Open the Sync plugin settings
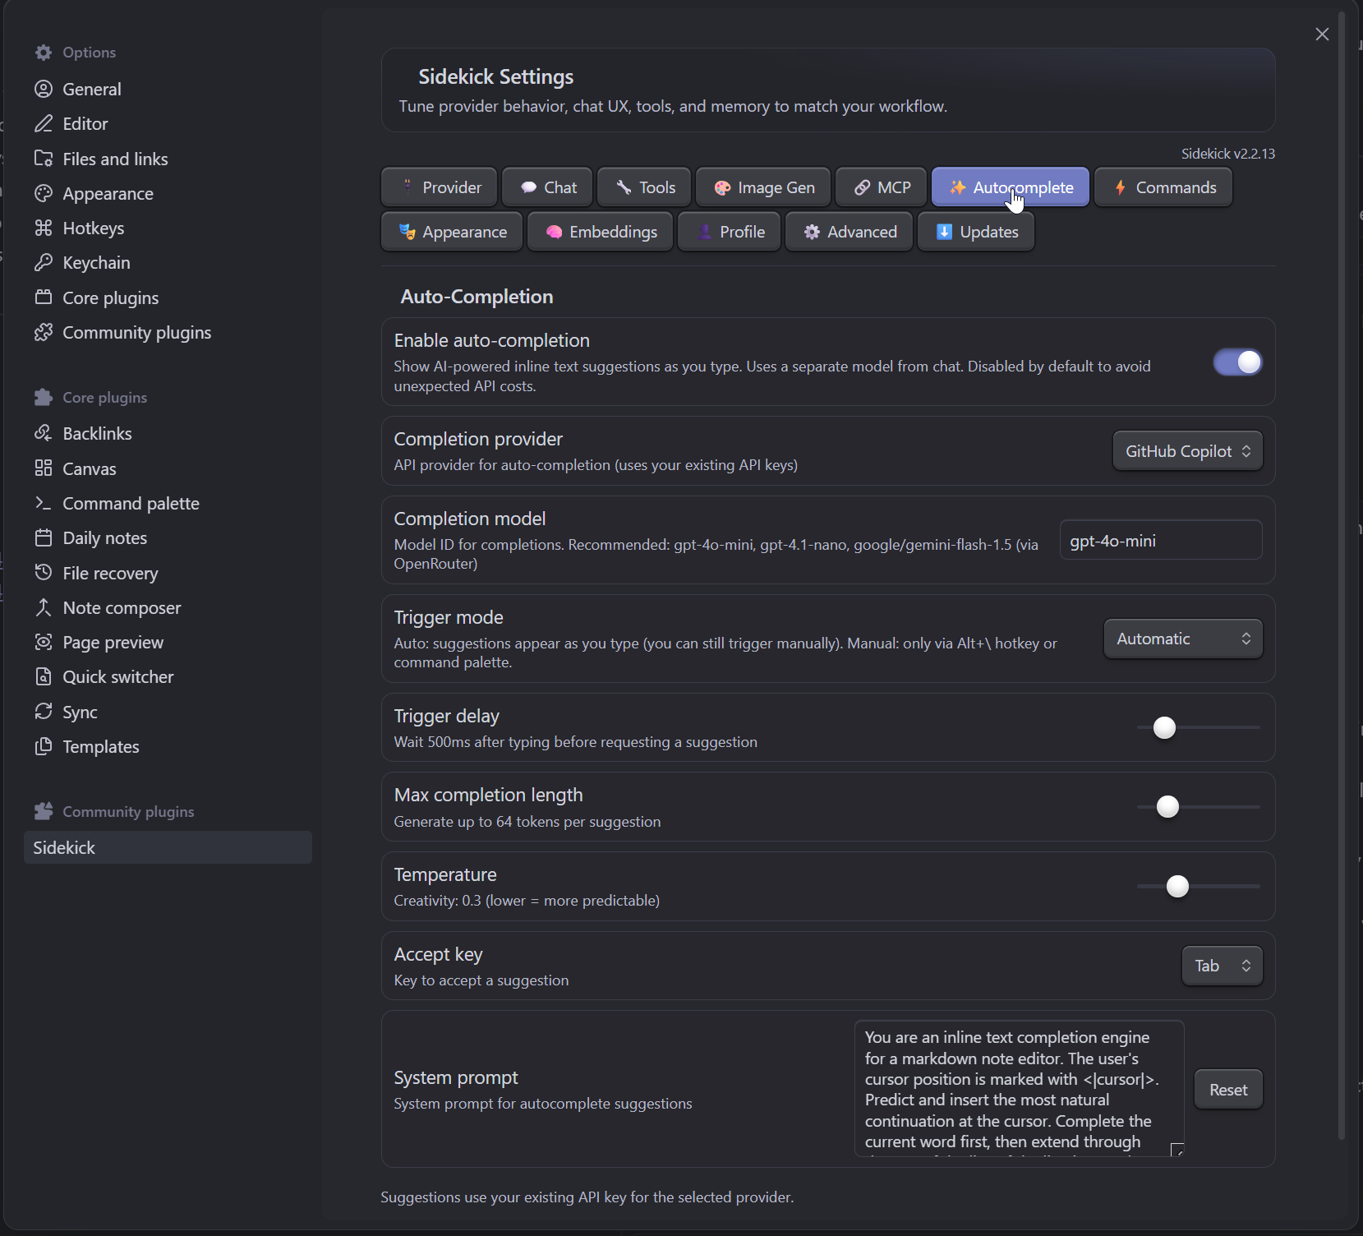This screenshot has height=1236, width=1363. pos(80,712)
